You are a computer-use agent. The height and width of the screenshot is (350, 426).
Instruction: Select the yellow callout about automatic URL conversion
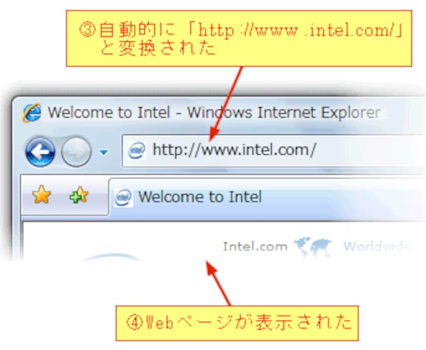(239, 38)
